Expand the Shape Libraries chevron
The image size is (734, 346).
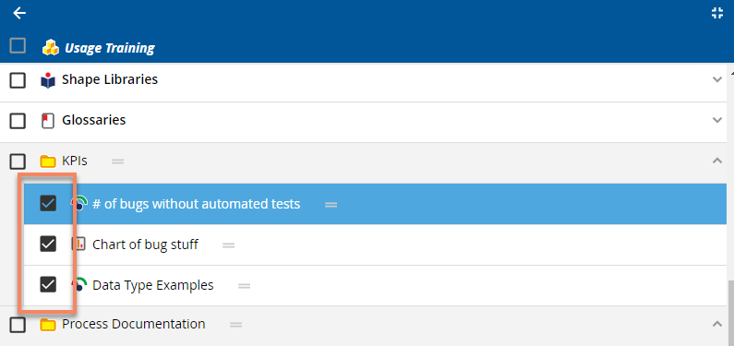tap(717, 79)
